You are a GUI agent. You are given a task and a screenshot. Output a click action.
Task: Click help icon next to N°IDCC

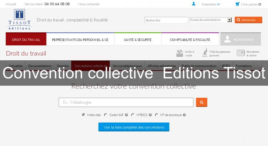150,115
